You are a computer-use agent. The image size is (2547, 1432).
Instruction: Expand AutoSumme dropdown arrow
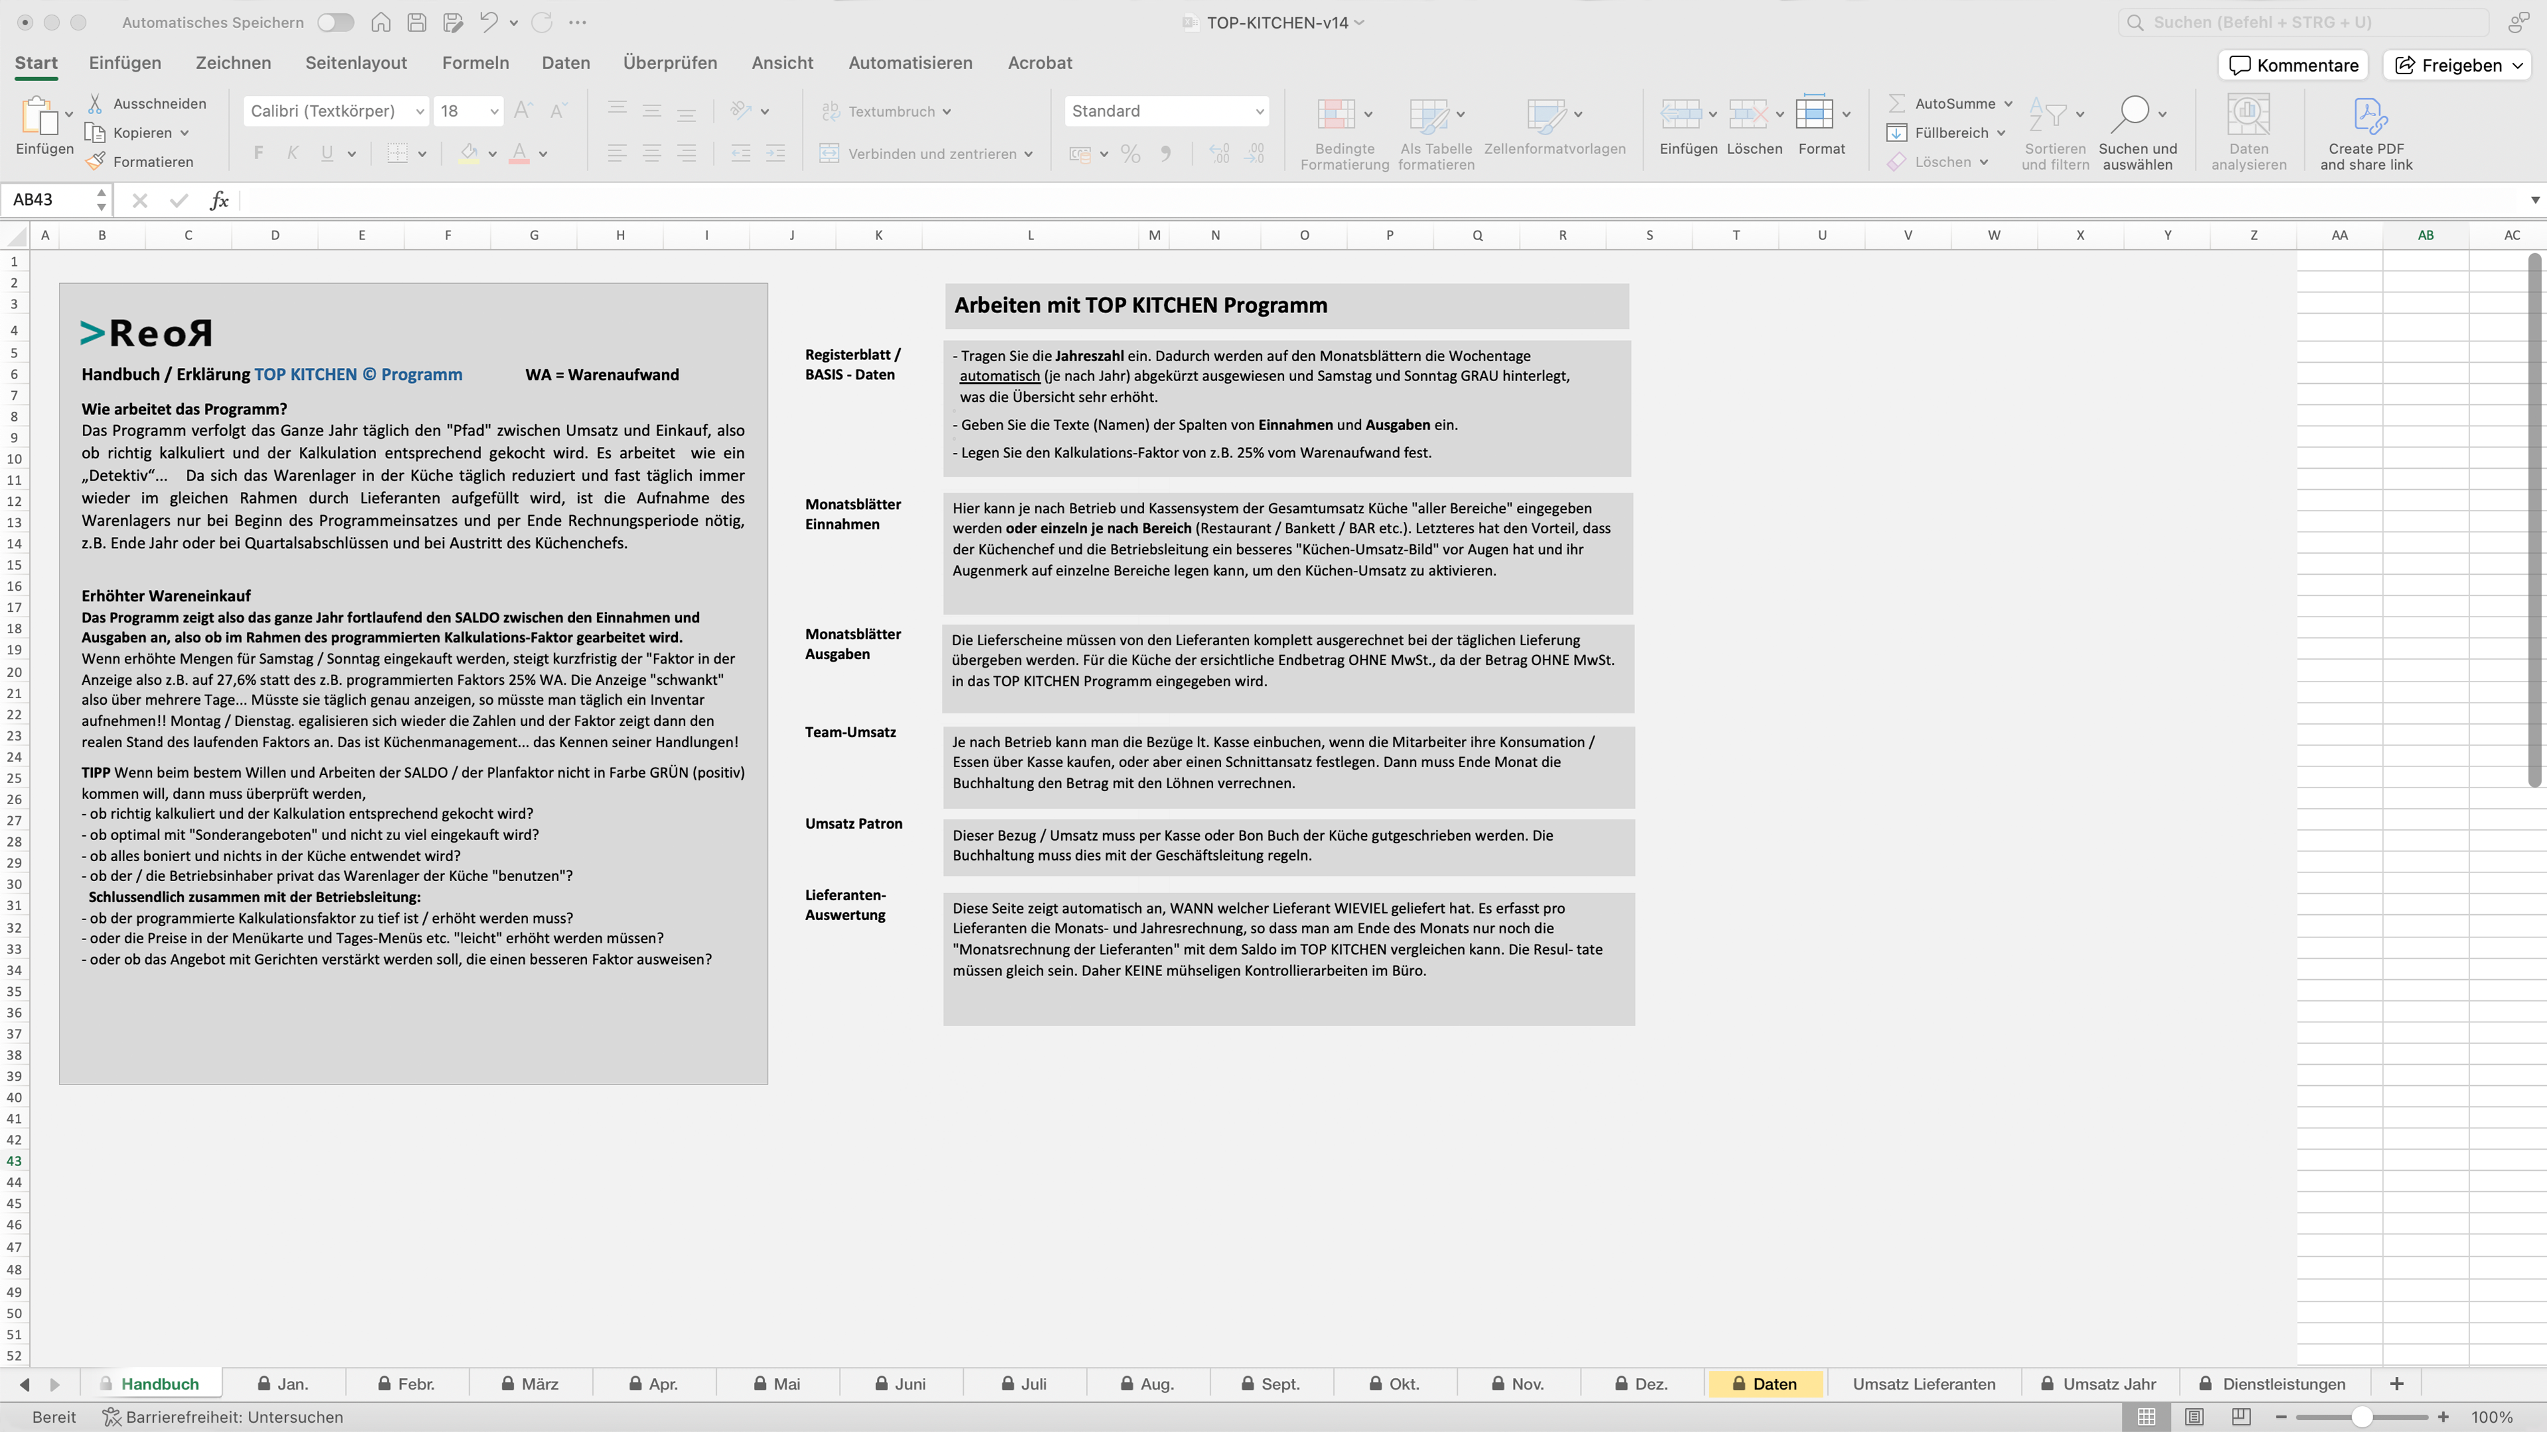coord(2008,104)
